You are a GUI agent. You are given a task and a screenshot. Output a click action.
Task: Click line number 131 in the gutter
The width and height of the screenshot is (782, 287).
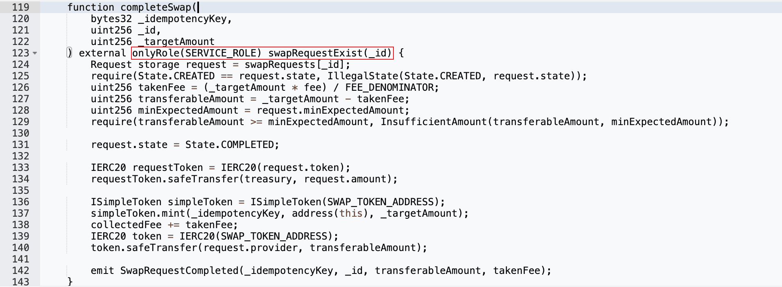click(x=20, y=145)
